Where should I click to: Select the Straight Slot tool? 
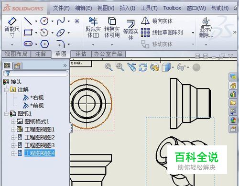coord(28,44)
